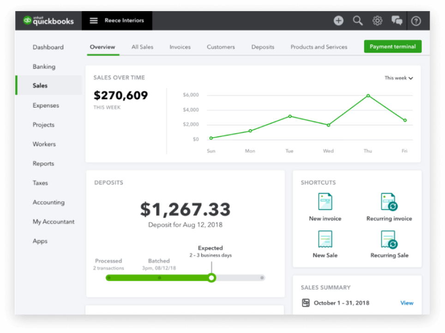Open the chat messages icon

tap(397, 21)
